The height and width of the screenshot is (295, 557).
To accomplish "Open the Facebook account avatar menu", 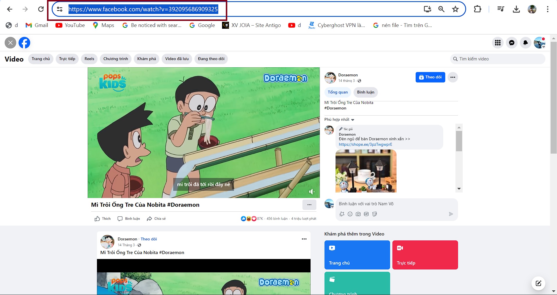I will tap(540, 43).
